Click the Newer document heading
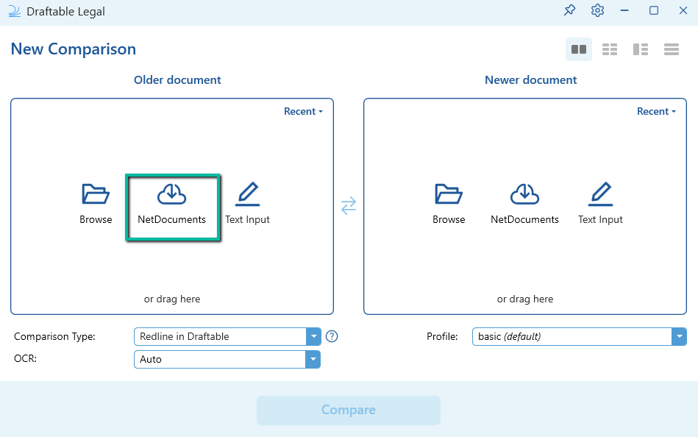The image size is (698, 437). click(530, 79)
